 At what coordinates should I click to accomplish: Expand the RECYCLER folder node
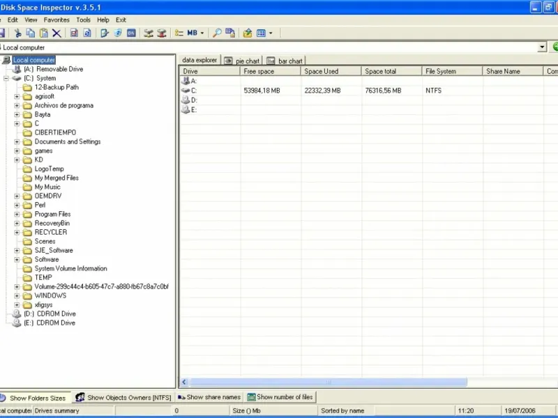[17, 233]
